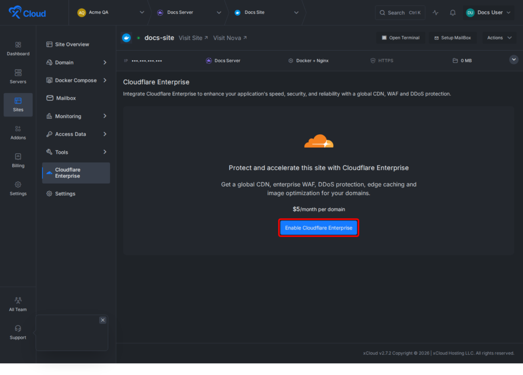
Task: Click the masked IP address
Action: pos(147,61)
